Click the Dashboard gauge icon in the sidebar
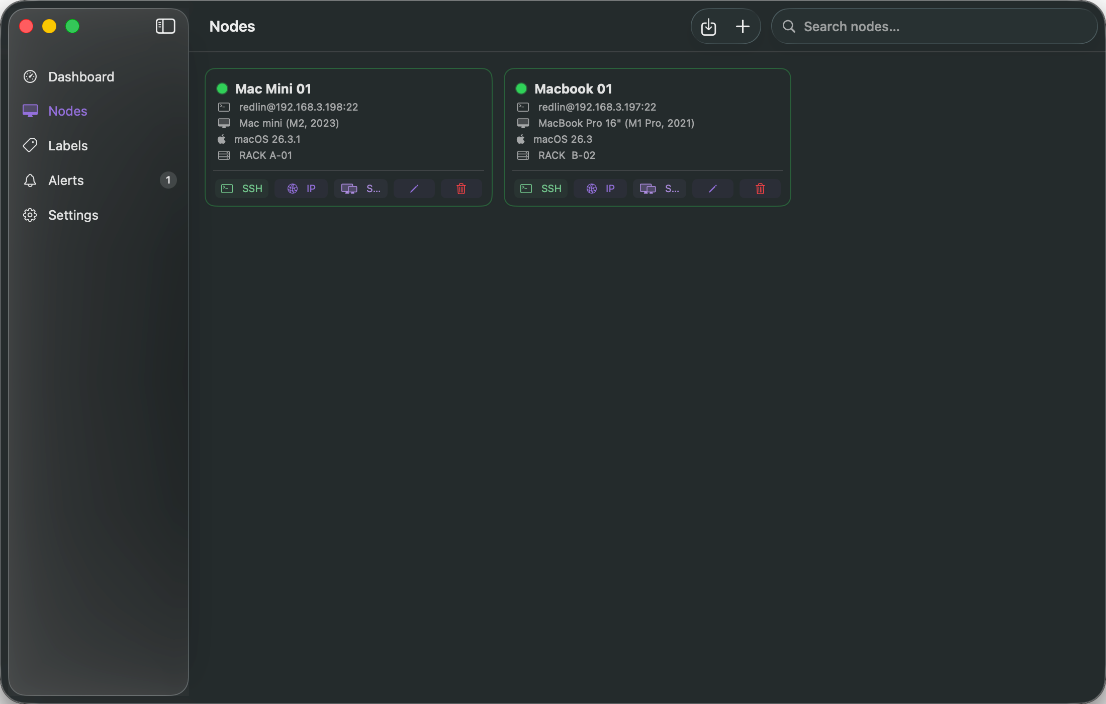The image size is (1106, 704). [x=30, y=76]
